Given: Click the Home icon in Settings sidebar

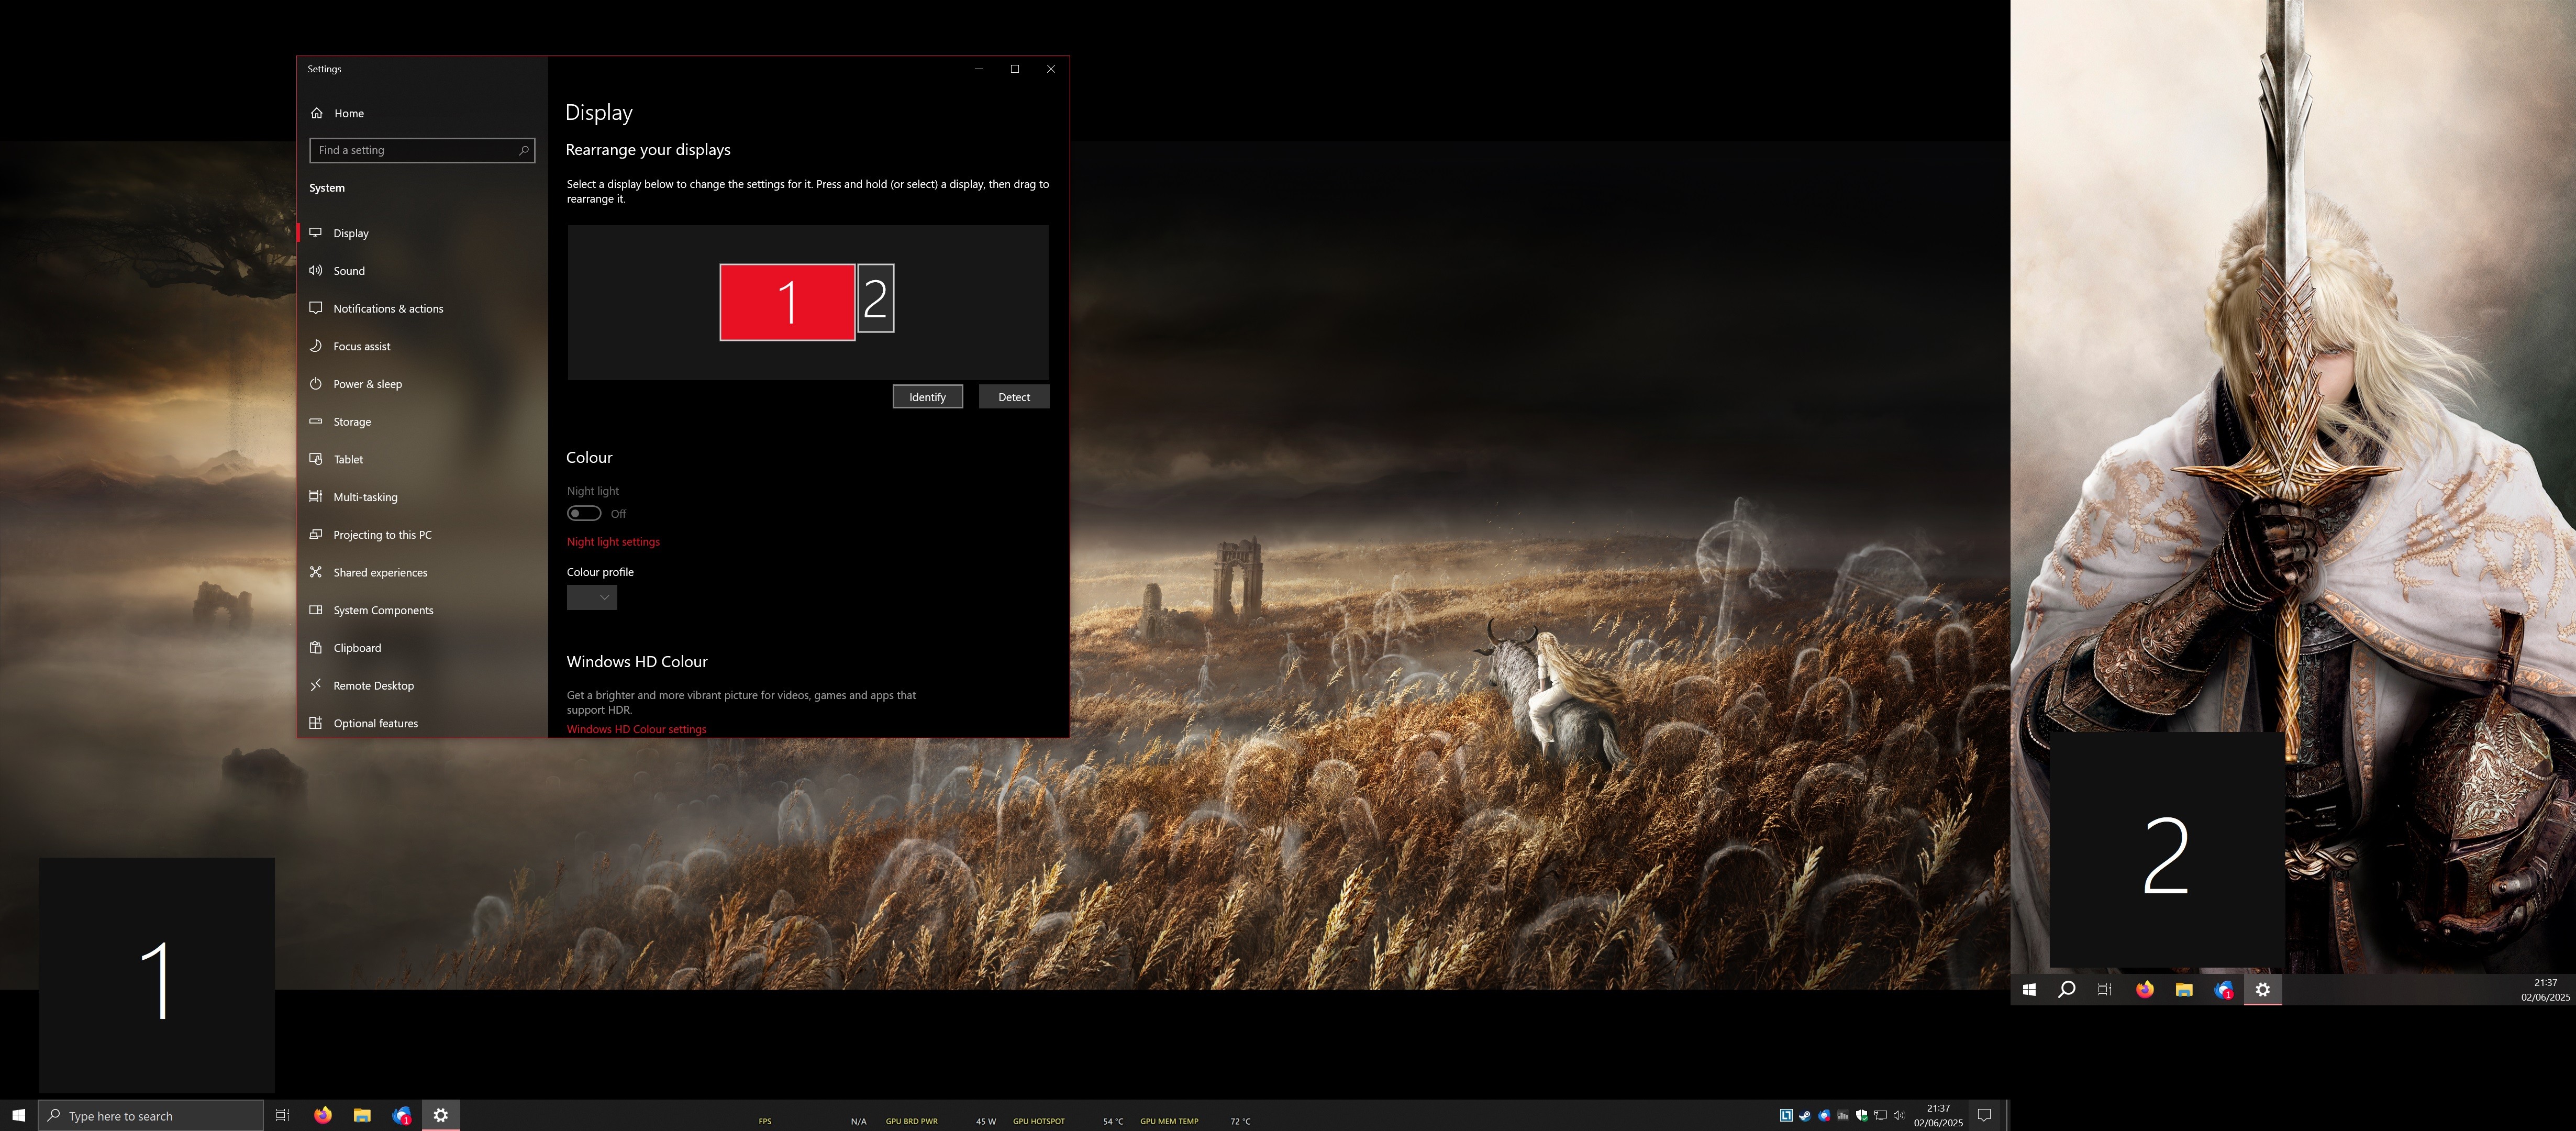Looking at the screenshot, I should pos(317,113).
